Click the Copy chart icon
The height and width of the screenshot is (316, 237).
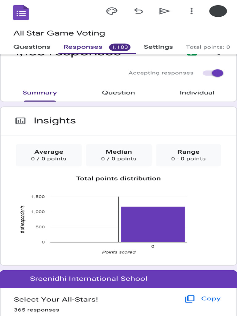click(x=189, y=299)
